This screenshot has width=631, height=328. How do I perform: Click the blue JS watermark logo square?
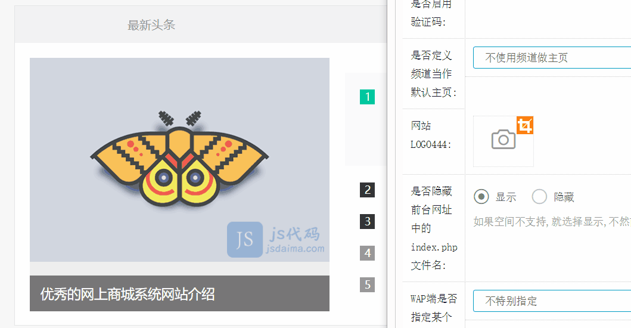tap(244, 240)
